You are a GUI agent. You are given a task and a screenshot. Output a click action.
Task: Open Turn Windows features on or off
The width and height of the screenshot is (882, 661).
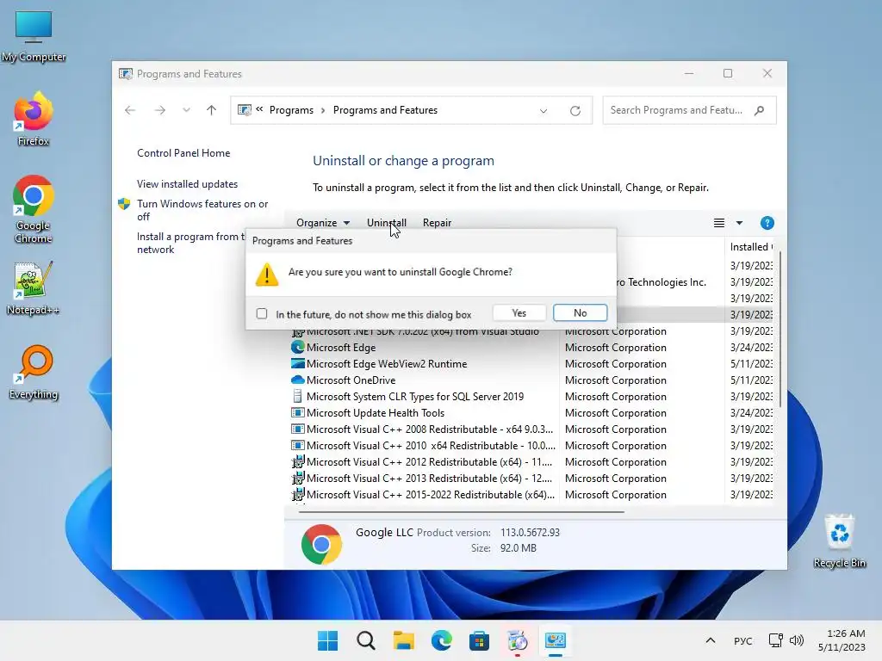pos(202,210)
